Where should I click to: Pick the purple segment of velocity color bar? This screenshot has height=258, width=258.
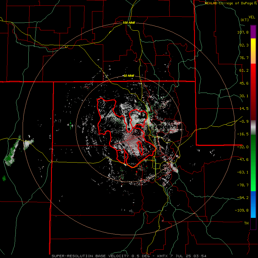253,32
